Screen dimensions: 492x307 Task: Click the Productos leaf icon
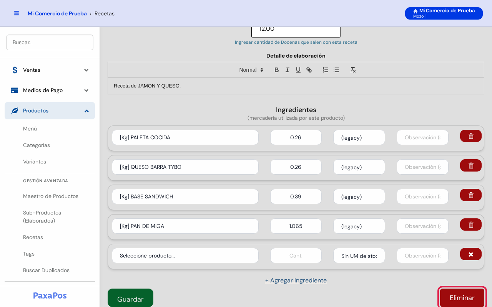pos(15,111)
